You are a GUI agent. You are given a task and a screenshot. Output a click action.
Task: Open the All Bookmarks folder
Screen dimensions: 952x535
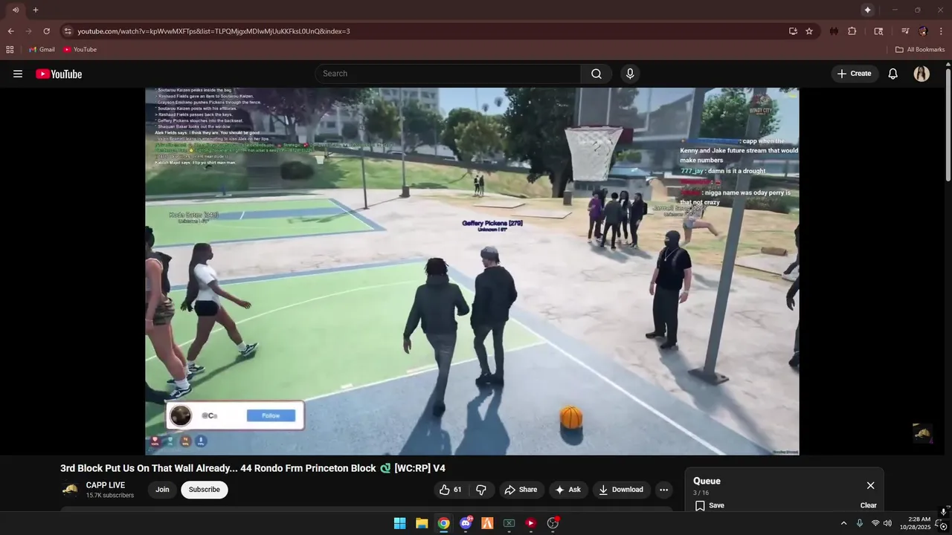tap(920, 50)
